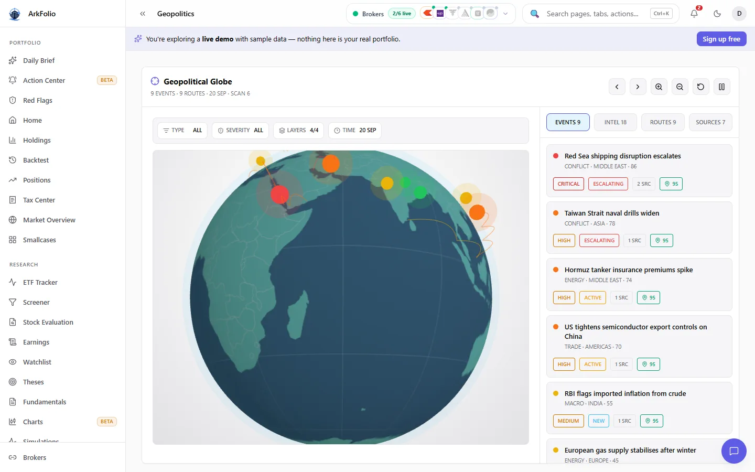
Task: Open the Action Center page
Action: [63, 80]
